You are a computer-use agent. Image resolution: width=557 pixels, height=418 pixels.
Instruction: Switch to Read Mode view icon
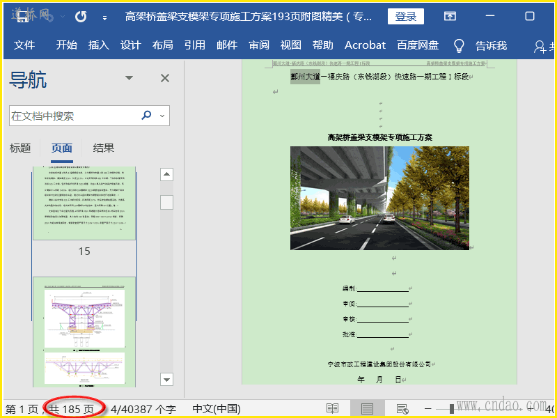(x=332, y=409)
